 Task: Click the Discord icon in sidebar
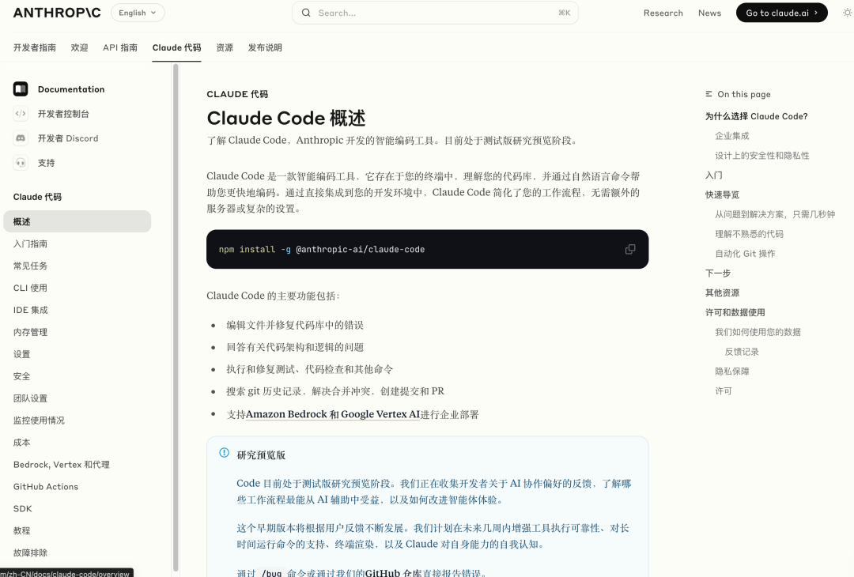tap(21, 138)
